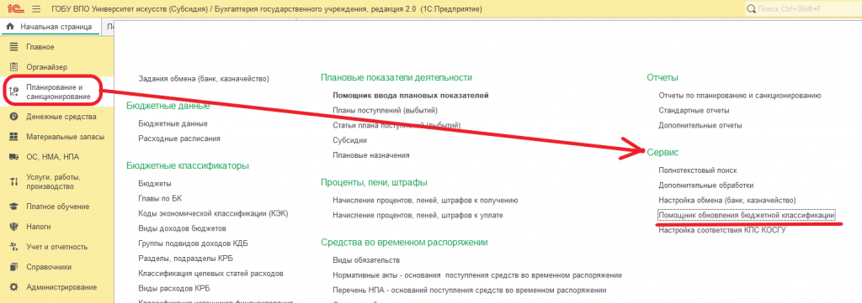Open the Платное обучение section

coord(58,207)
